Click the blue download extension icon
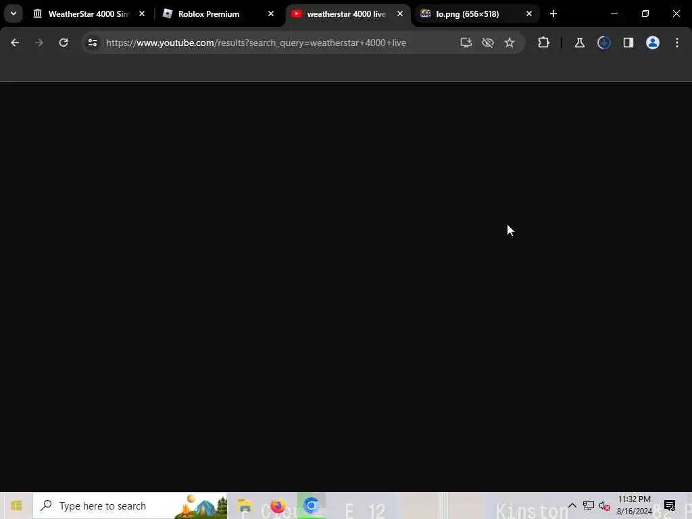The width and height of the screenshot is (692, 519). tap(603, 43)
